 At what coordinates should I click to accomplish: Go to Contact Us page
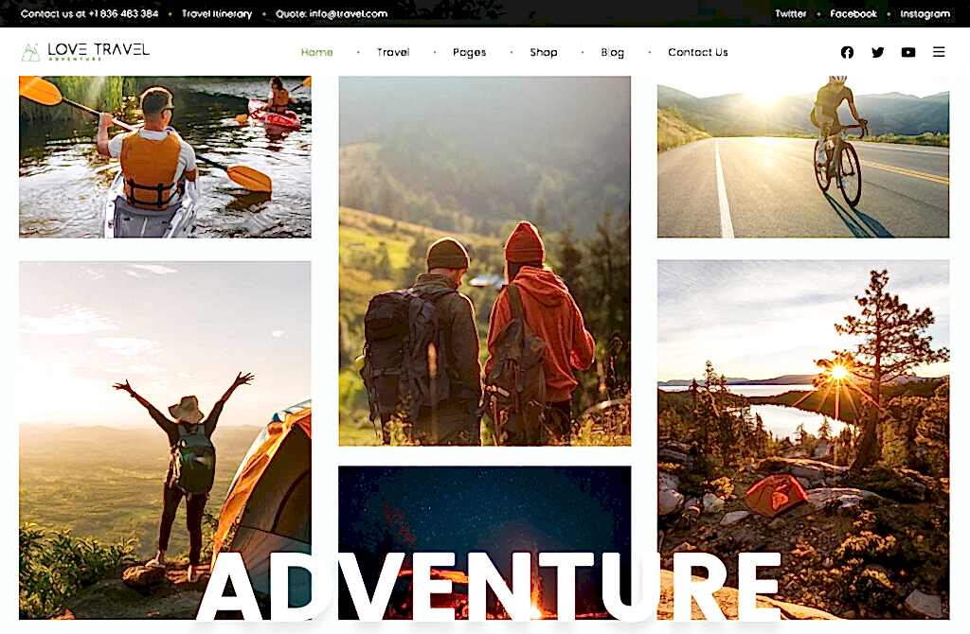point(698,53)
